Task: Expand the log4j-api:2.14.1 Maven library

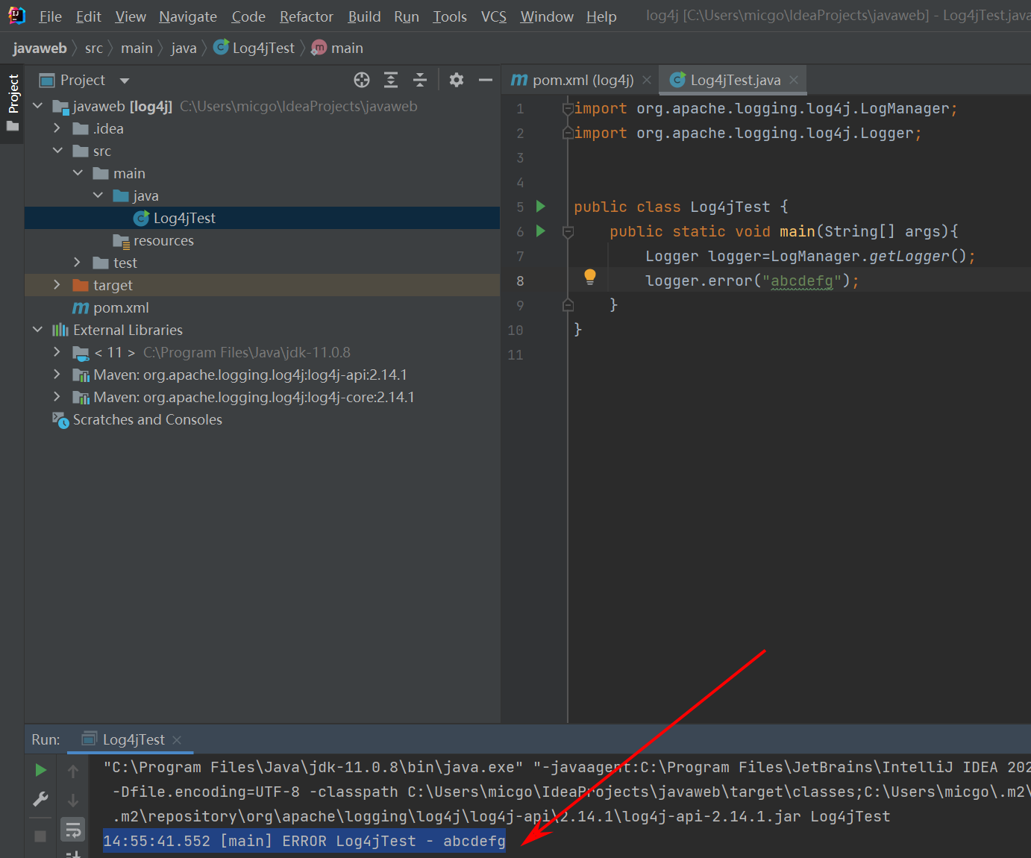Action: (57, 375)
